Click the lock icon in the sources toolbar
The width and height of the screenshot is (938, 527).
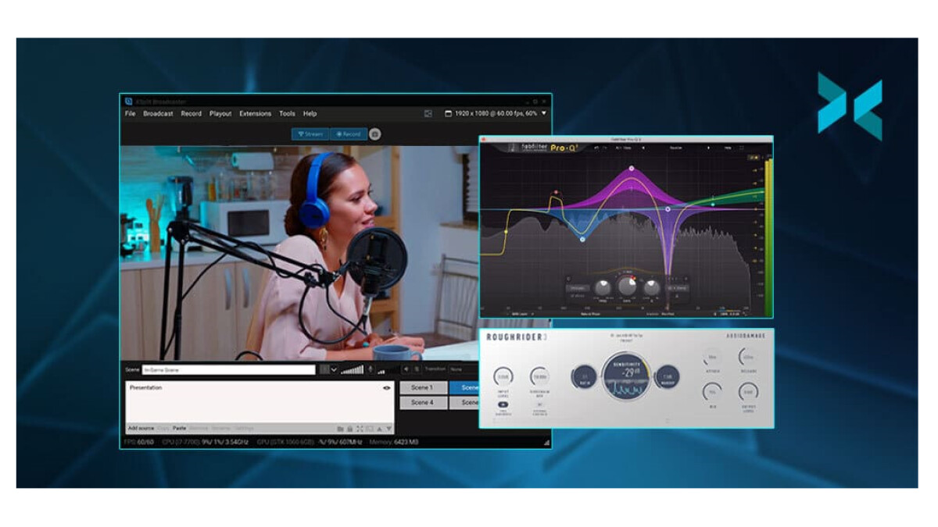(349, 429)
